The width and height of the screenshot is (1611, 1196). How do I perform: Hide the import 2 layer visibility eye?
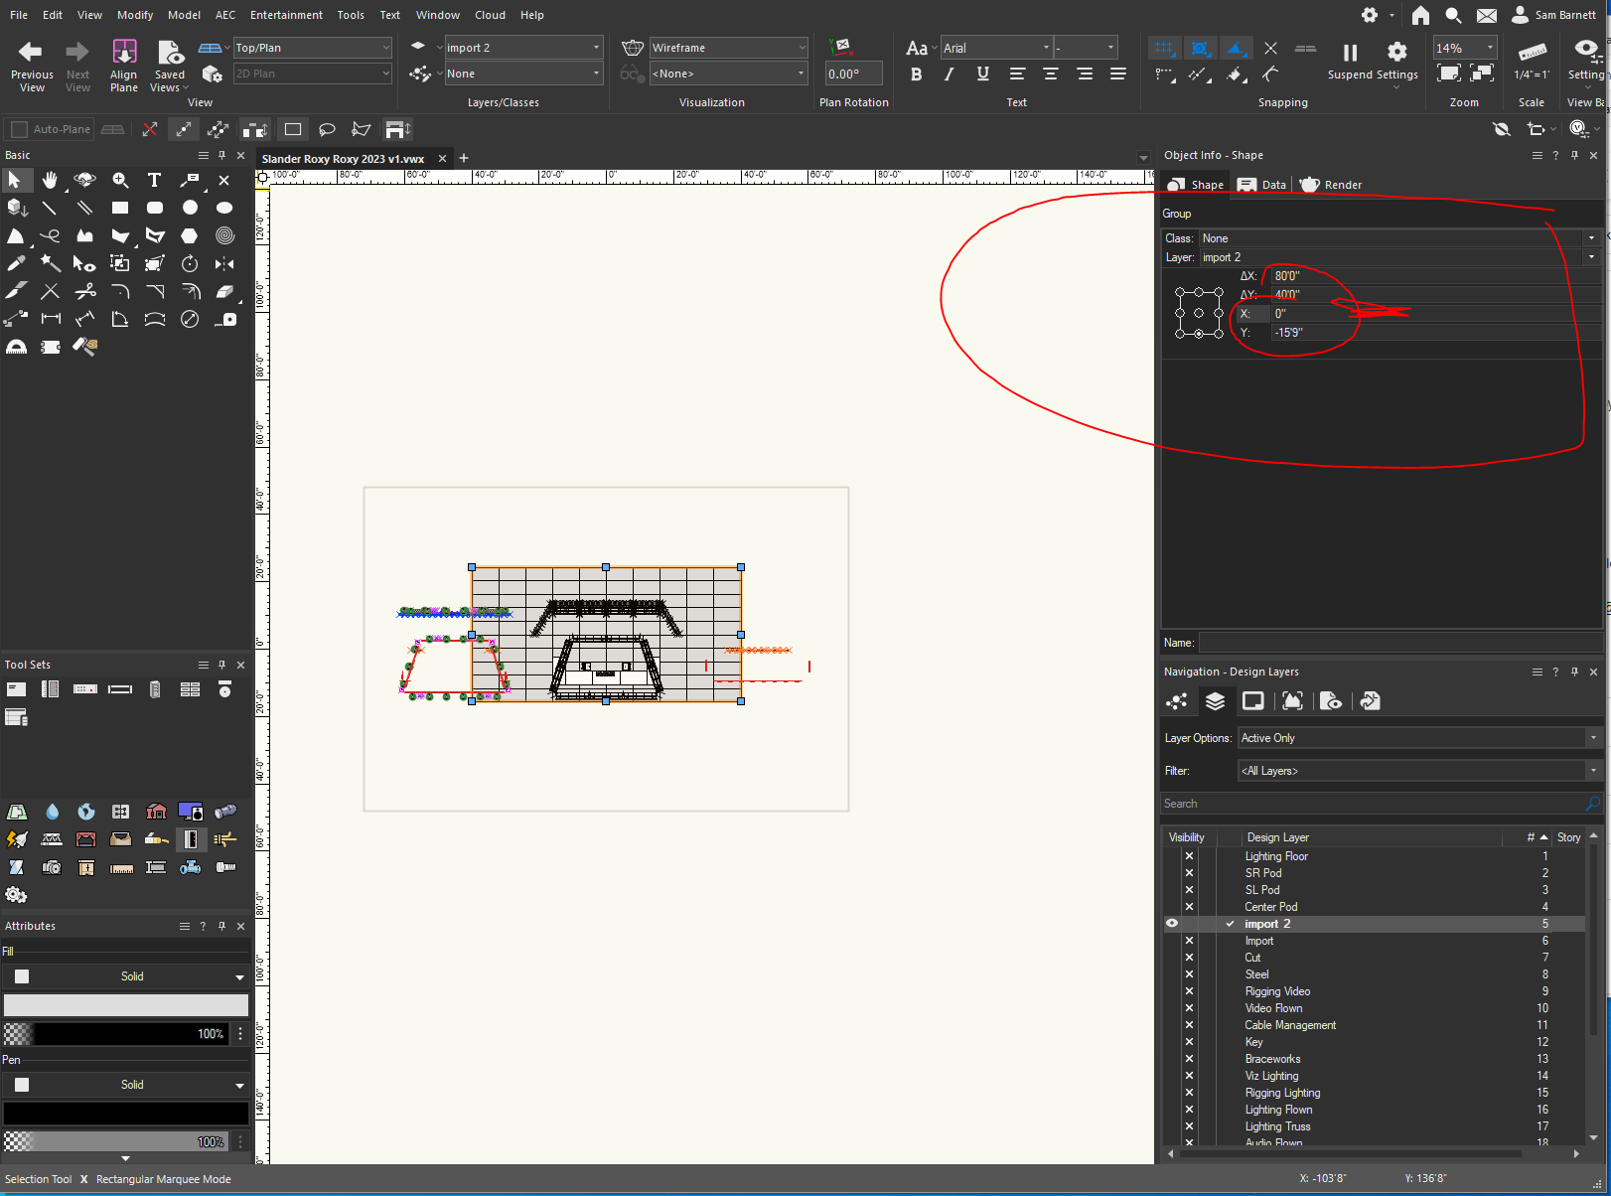coord(1172,924)
